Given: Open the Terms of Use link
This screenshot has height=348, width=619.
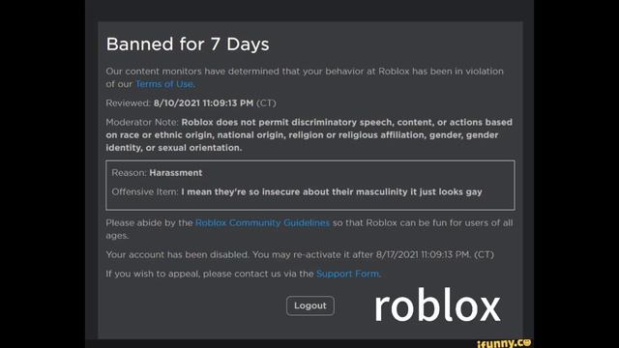Looking at the screenshot, I should click(x=165, y=84).
